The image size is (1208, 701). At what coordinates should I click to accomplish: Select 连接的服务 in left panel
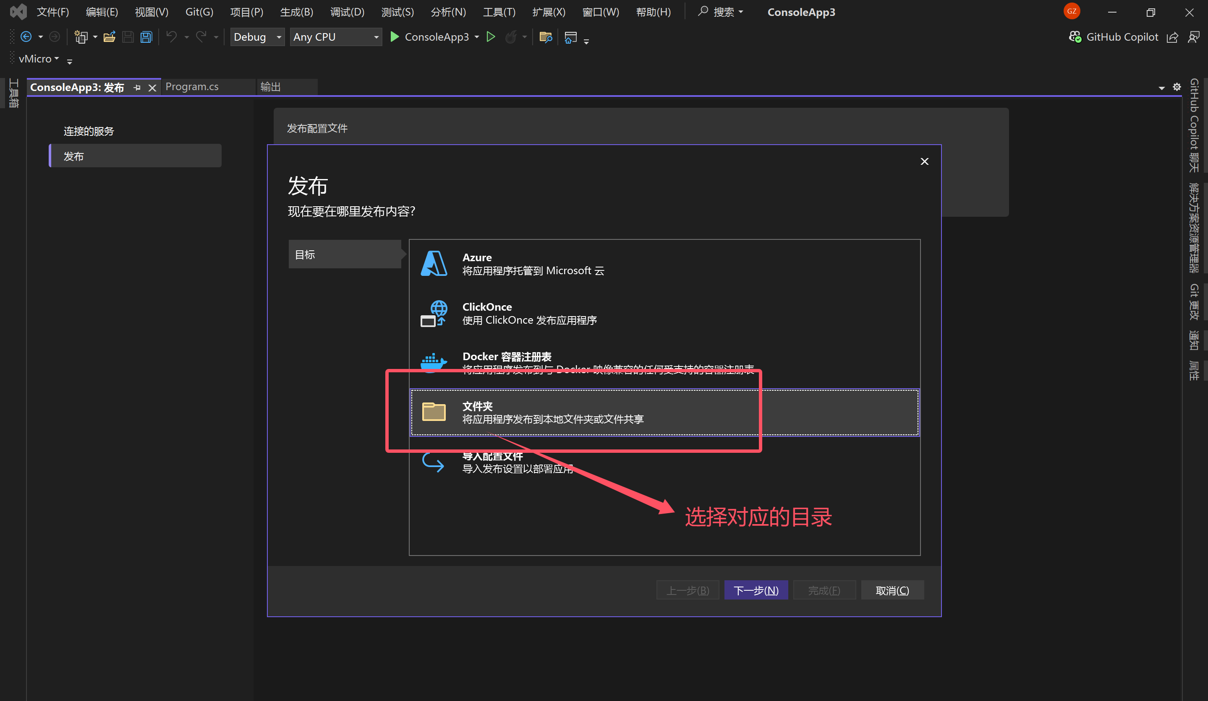pyautogui.click(x=89, y=131)
